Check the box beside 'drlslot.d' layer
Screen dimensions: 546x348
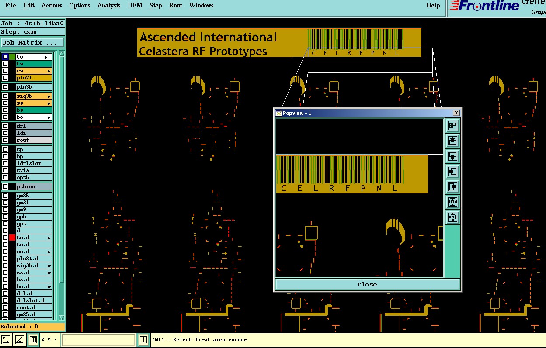point(5,300)
